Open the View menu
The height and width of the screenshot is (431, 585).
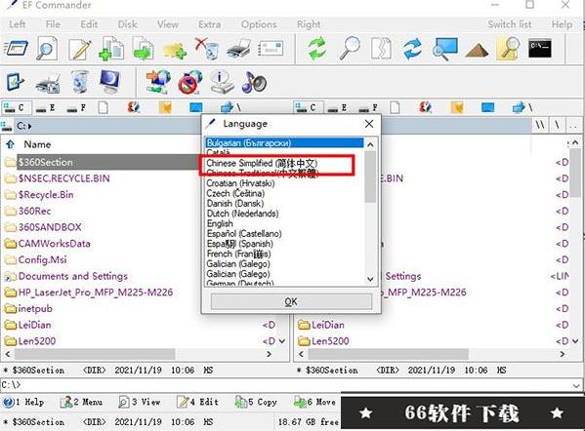(x=168, y=24)
